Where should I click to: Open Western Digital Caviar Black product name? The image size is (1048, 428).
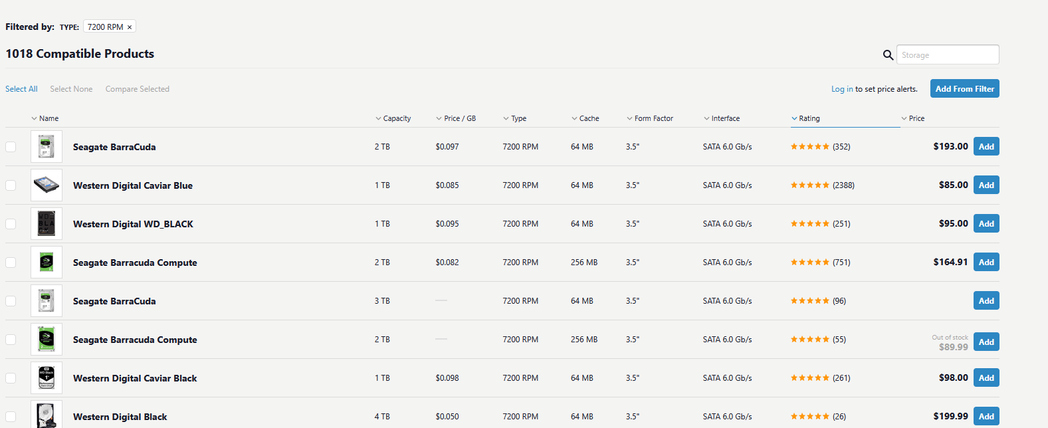pyautogui.click(x=135, y=378)
